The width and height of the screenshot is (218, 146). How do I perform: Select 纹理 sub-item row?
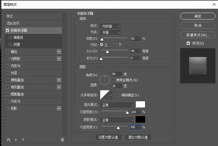pyautogui.click(x=33, y=44)
